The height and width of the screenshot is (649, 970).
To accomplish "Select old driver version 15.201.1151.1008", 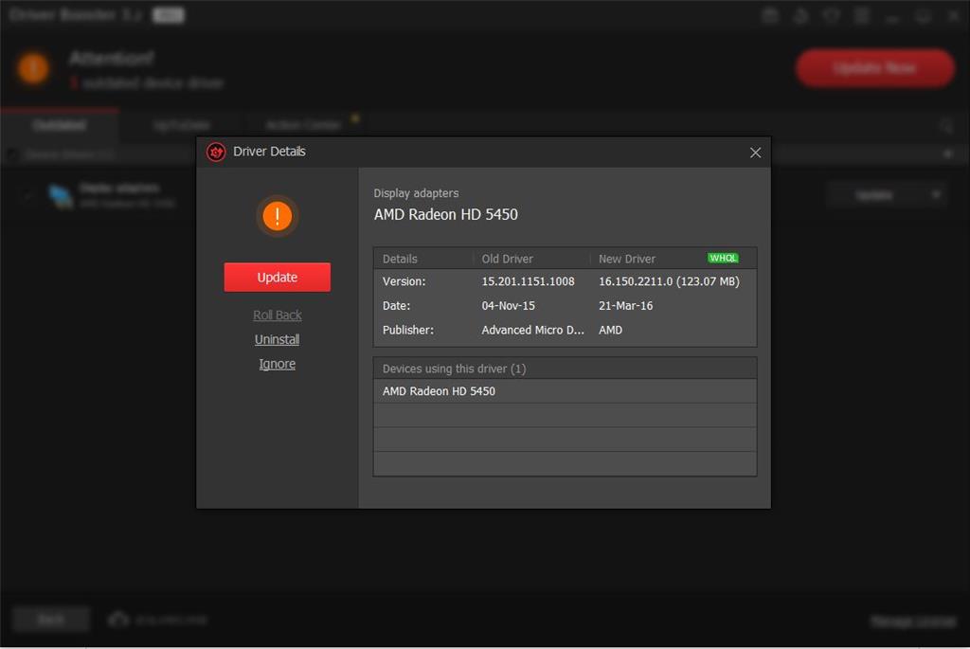I will point(528,281).
